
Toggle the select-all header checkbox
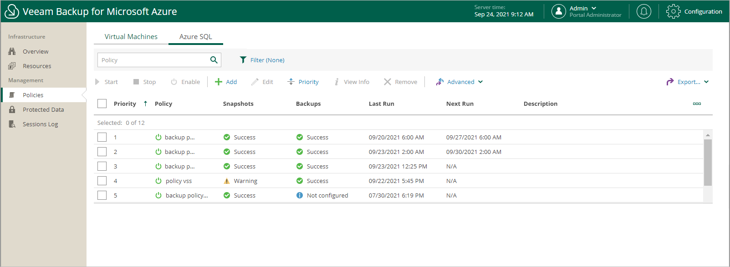pos(102,104)
